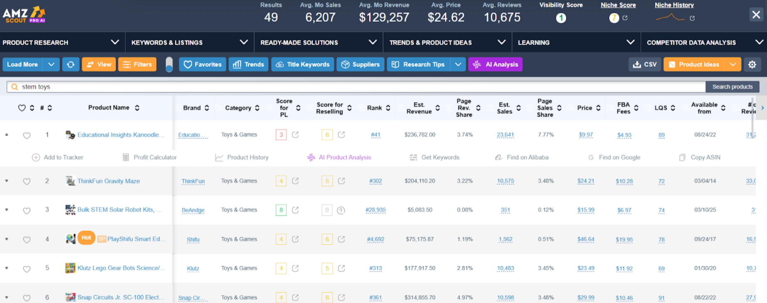Open the Product Ideas dropdown arrow
767x303 pixels.
click(x=733, y=64)
